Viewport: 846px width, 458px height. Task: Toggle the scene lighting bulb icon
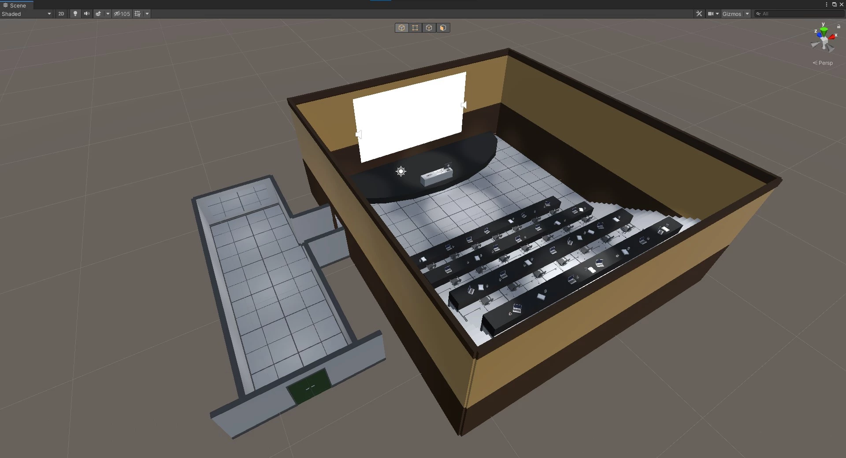[75, 14]
